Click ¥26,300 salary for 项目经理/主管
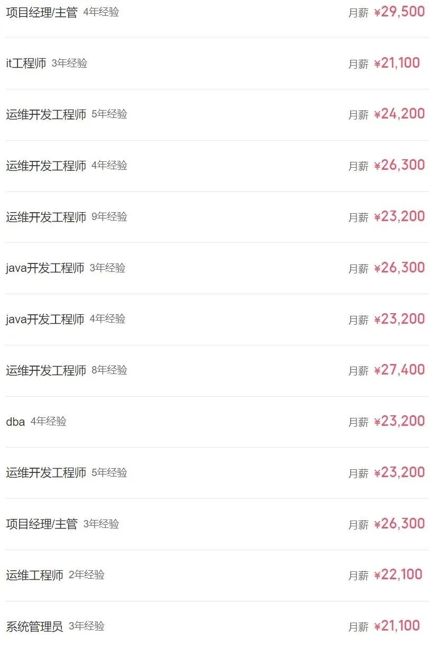Image resolution: width=429 pixels, height=648 pixels. point(399,524)
